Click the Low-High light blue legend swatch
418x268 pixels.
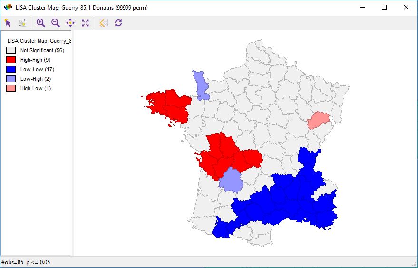tap(11, 79)
